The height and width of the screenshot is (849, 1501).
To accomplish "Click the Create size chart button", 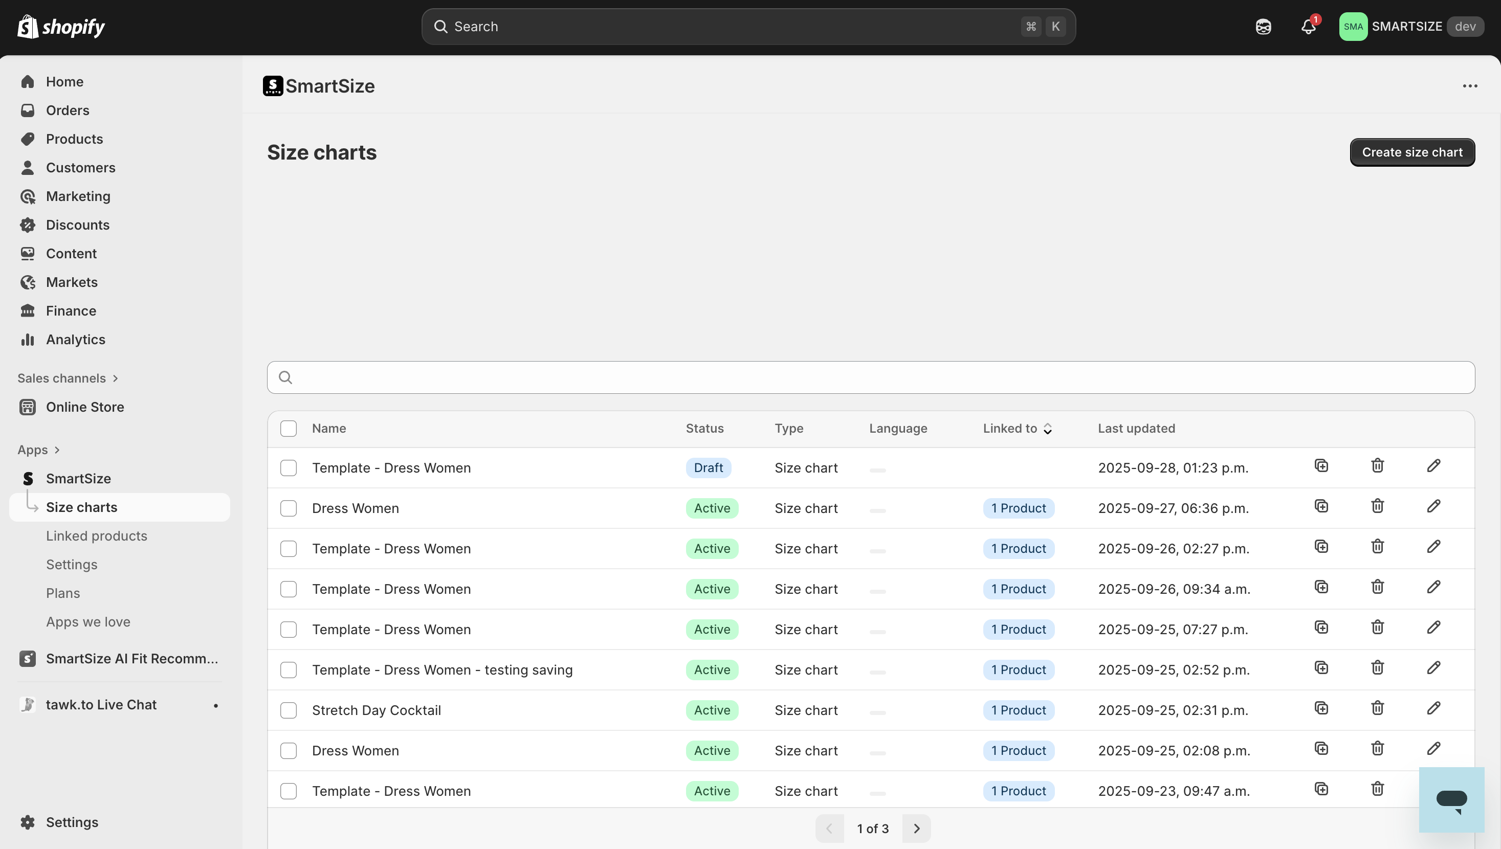I will coord(1412,152).
